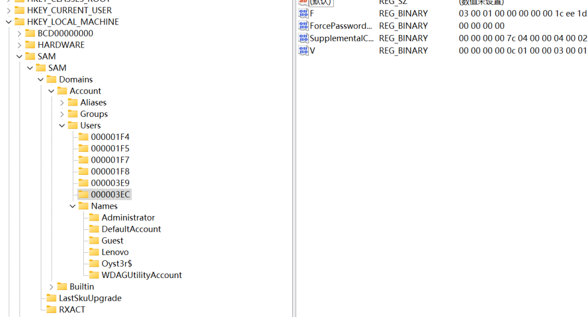
Task: Click the HKEY_LOCAL_MACHINE folder icon
Action: tap(20, 22)
